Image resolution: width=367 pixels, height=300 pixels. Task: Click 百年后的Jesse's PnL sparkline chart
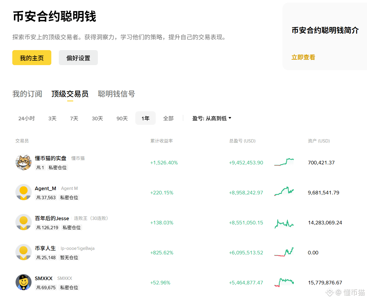coord(284,223)
